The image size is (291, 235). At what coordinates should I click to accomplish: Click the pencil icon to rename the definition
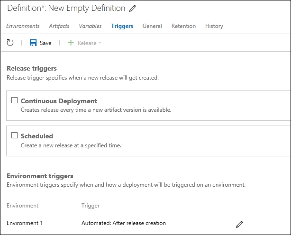133,9
